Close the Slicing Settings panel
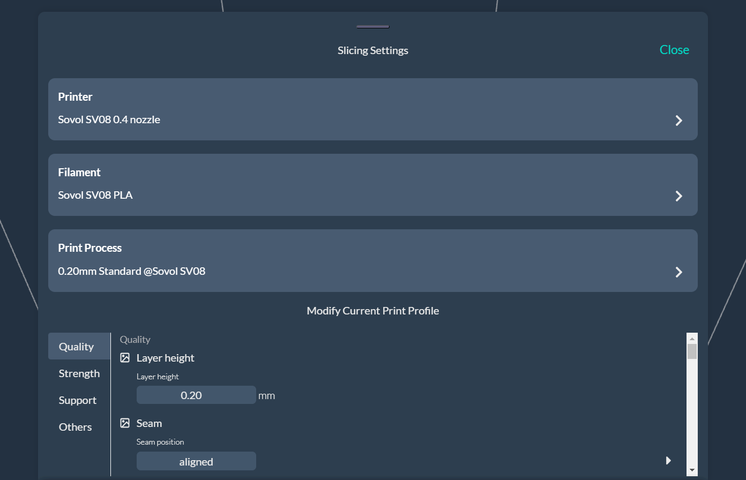746x480 pixels. point(674,50)
